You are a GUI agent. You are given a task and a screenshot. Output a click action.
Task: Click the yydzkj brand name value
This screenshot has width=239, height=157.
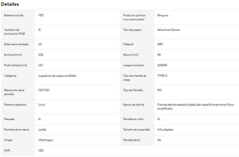coord(42,129)
